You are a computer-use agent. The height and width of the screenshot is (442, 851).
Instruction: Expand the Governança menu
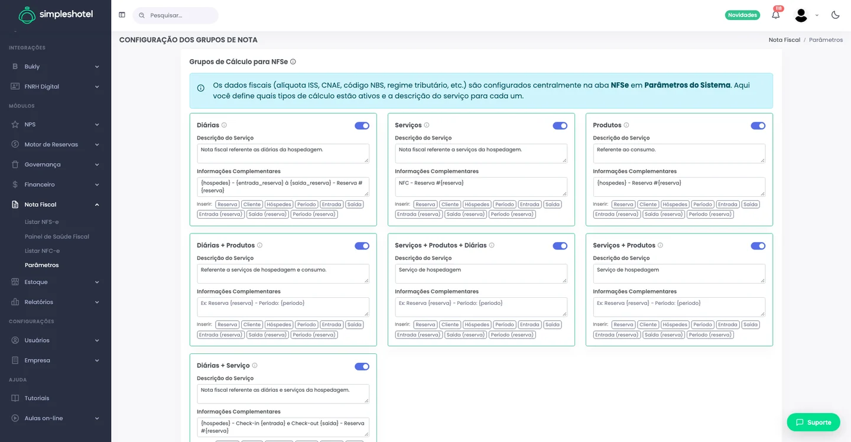(56, 165)
